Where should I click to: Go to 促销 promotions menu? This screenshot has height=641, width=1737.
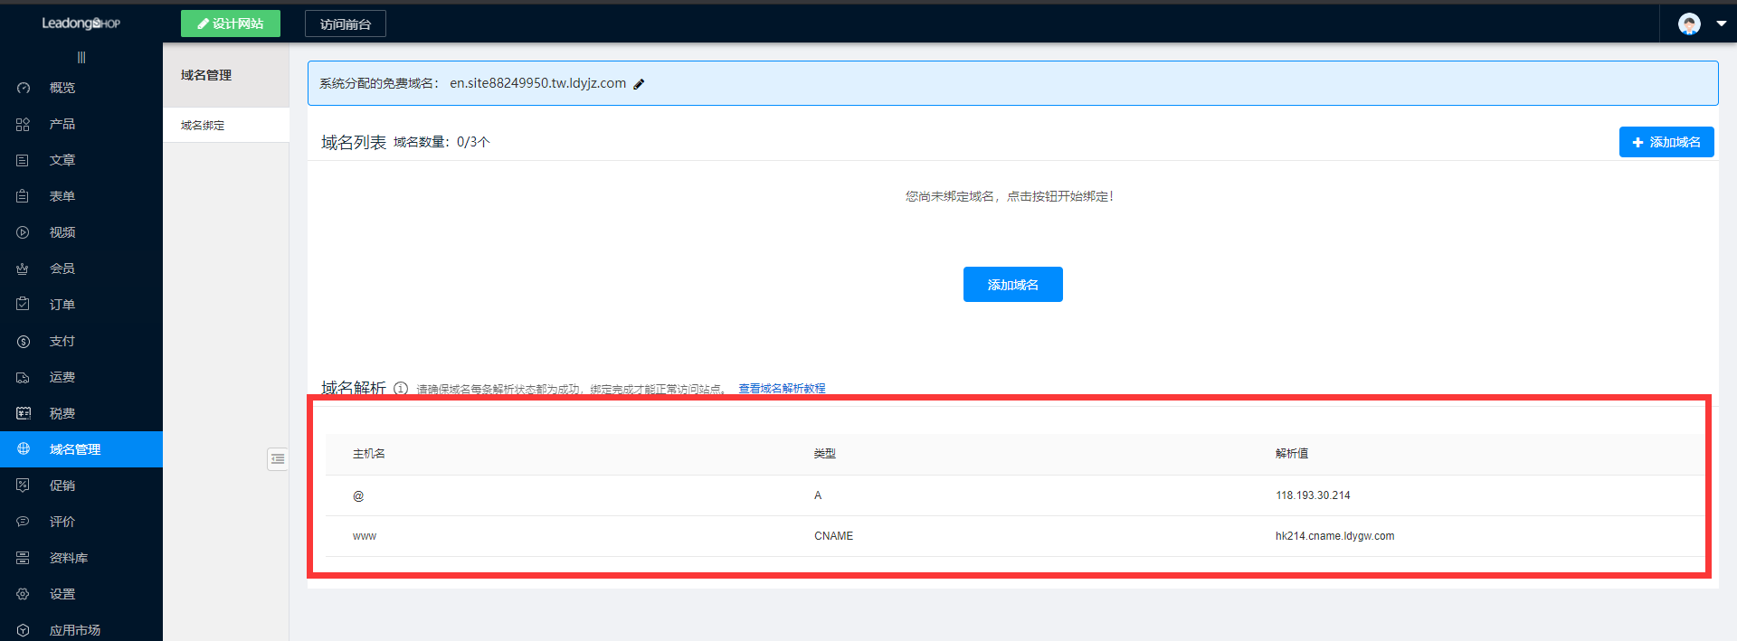tap(62, 485)
